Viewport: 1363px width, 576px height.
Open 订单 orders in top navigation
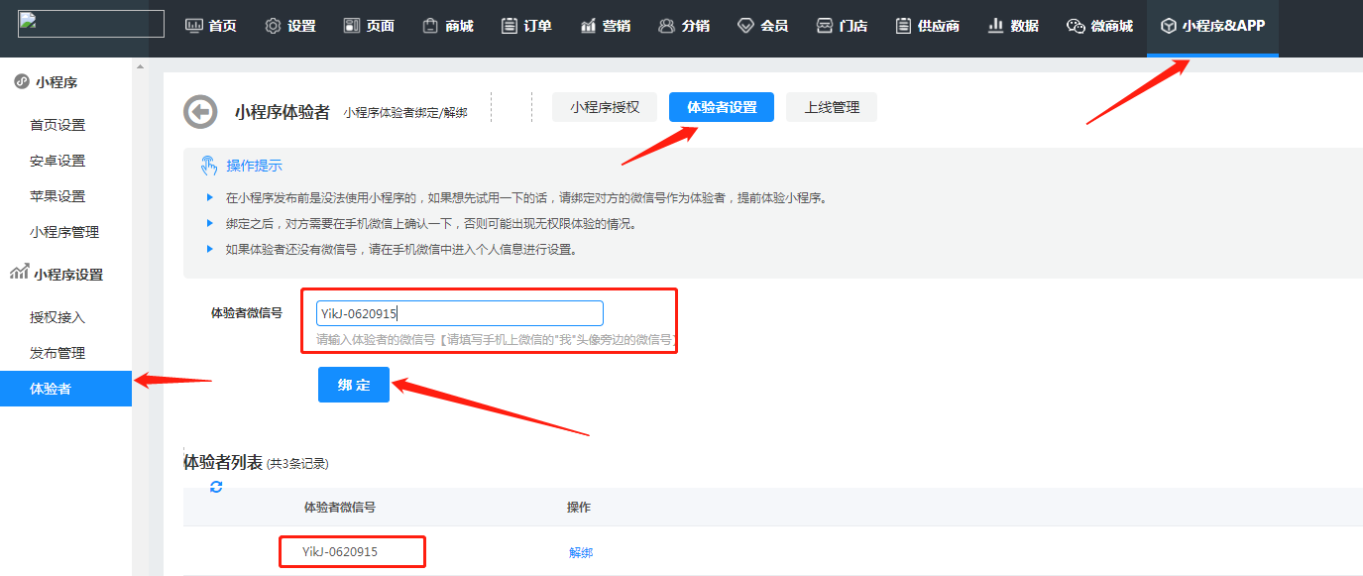[526, 26]
